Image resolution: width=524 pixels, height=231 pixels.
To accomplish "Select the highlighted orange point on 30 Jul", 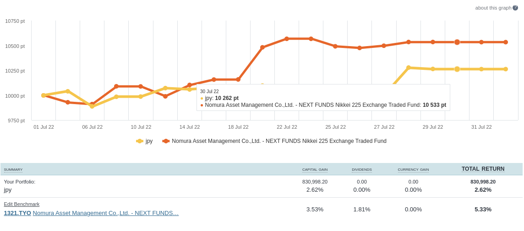I will click(x=457, y=42).
